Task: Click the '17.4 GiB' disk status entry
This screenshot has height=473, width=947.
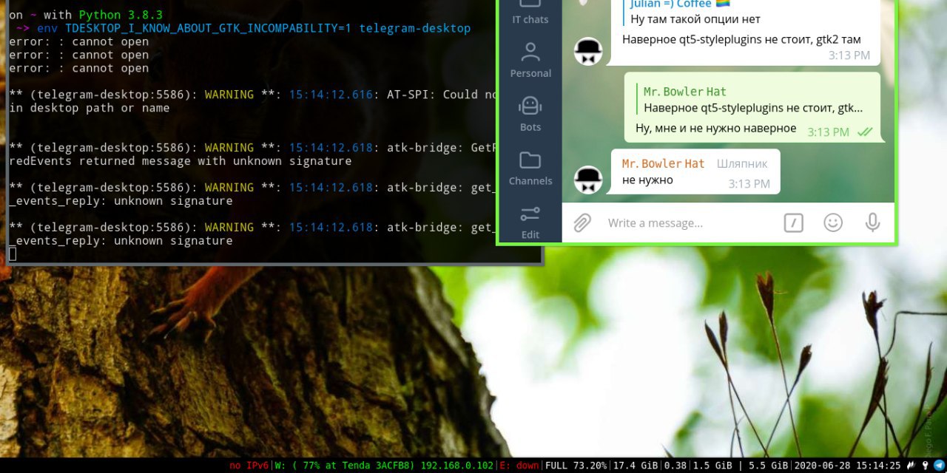Action: click(x=636, y=466)
